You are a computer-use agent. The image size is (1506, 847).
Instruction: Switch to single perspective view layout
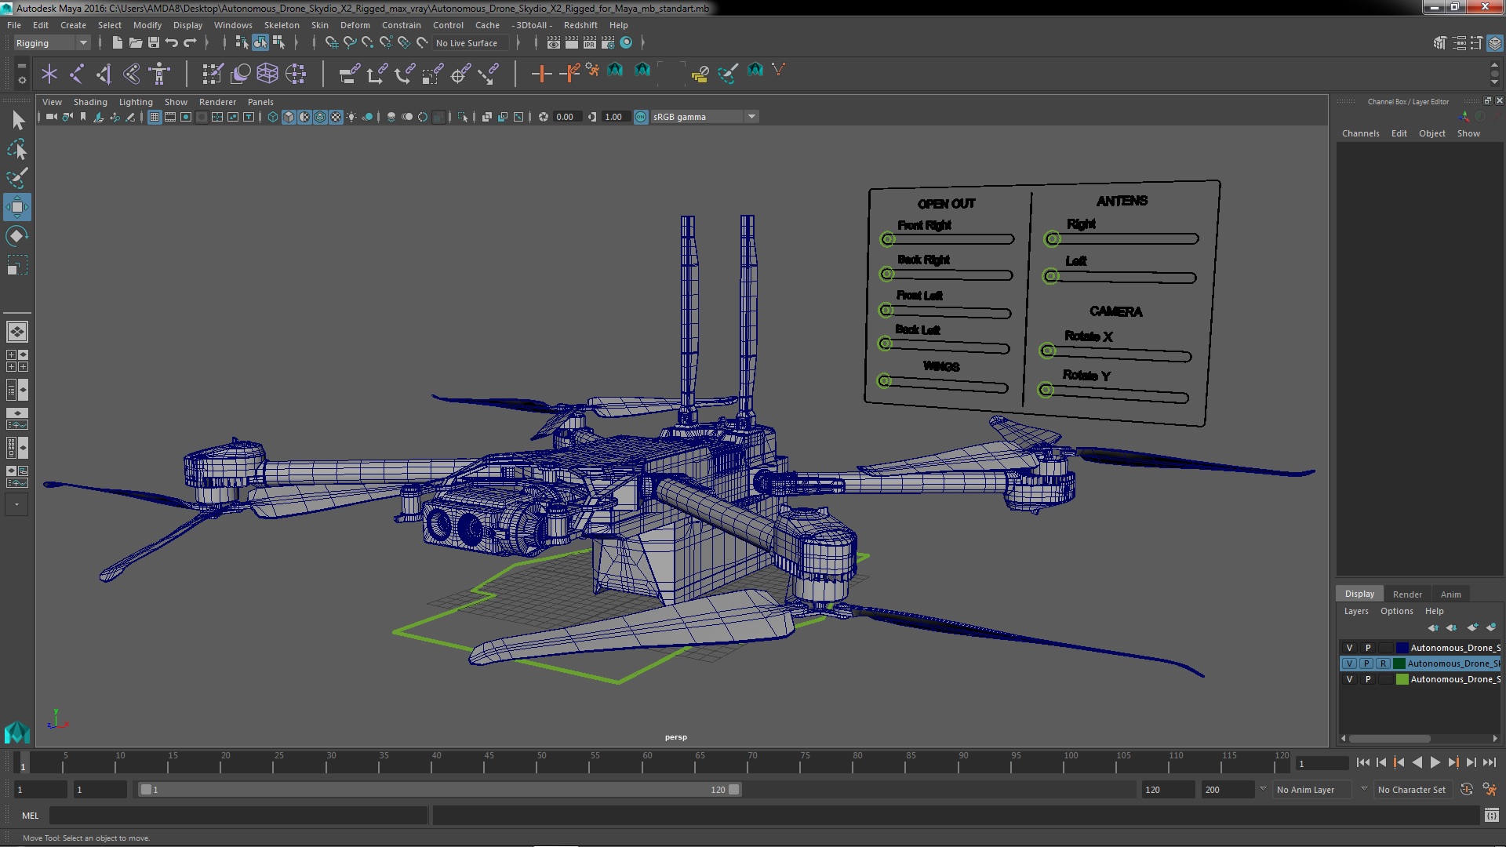(x=17, y=332)
